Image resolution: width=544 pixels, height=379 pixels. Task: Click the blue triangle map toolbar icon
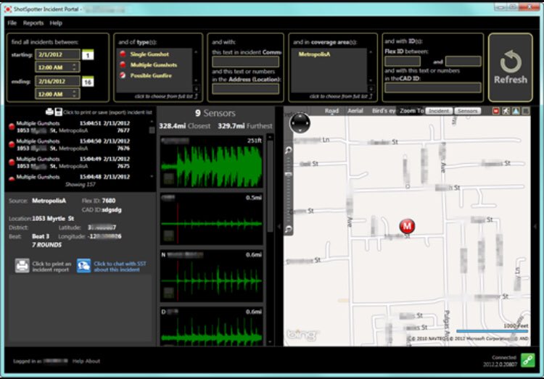click(516, 111)
